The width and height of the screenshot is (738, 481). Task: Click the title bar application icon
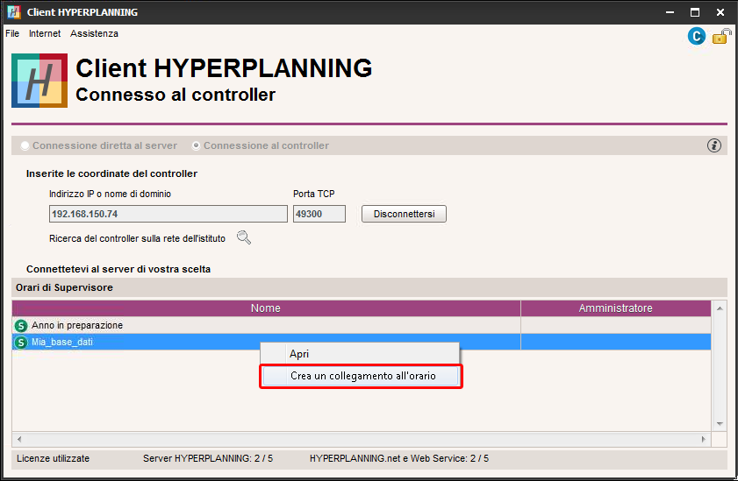[x=14, y=12]
